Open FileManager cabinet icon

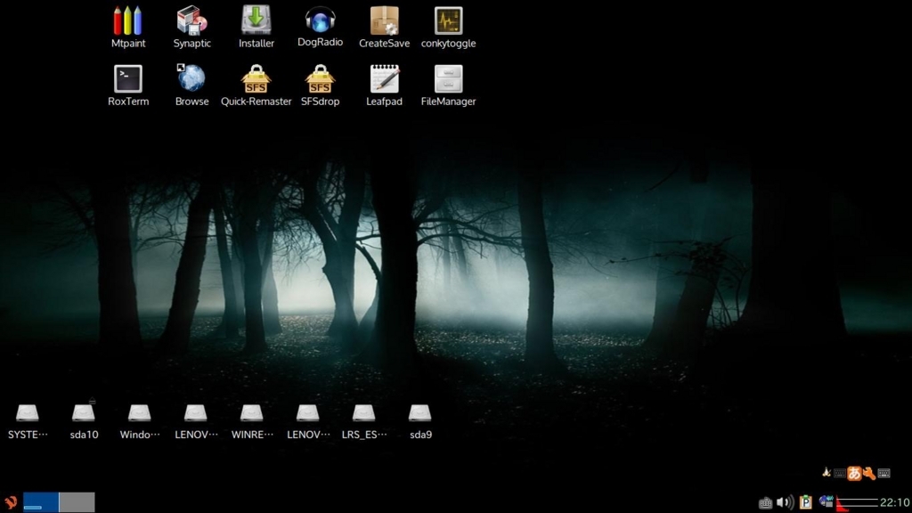click(x=449, y=78)
